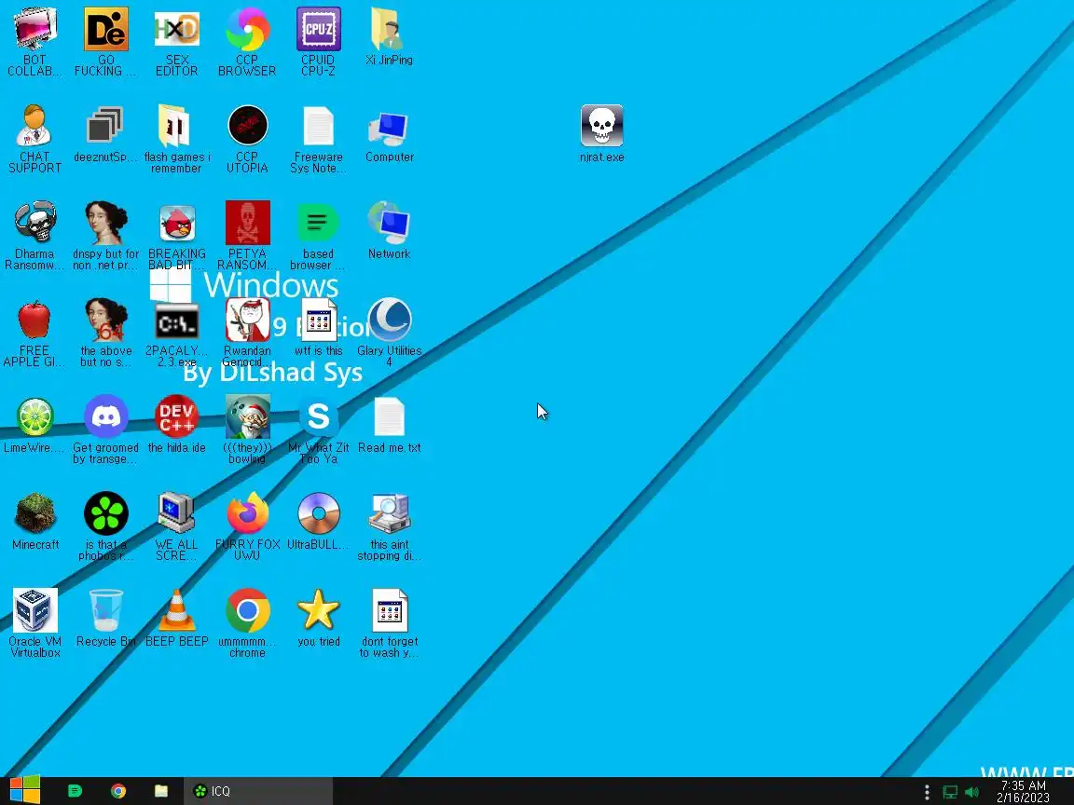Click the dont forget to wash file icon
Viewport: 1074px width, 805px height.
tap(389, 610)
